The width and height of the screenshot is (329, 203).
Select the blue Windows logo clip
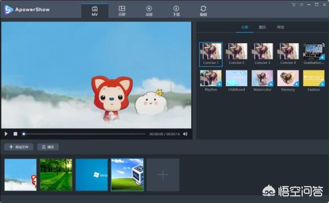92,175
